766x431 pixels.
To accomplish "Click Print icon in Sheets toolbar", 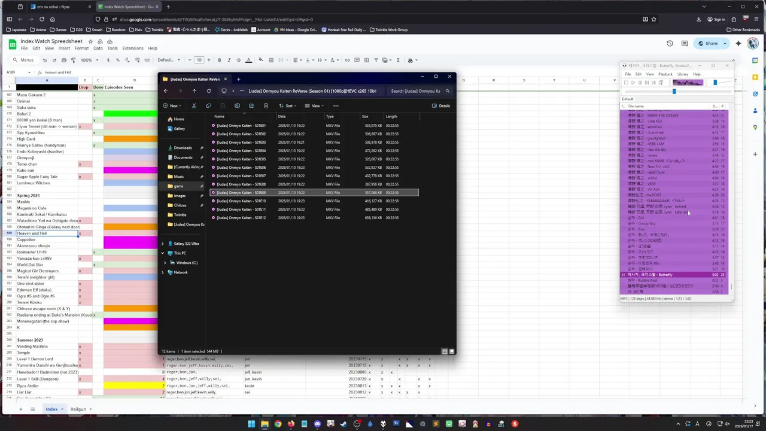I will [x=63, y=60].
